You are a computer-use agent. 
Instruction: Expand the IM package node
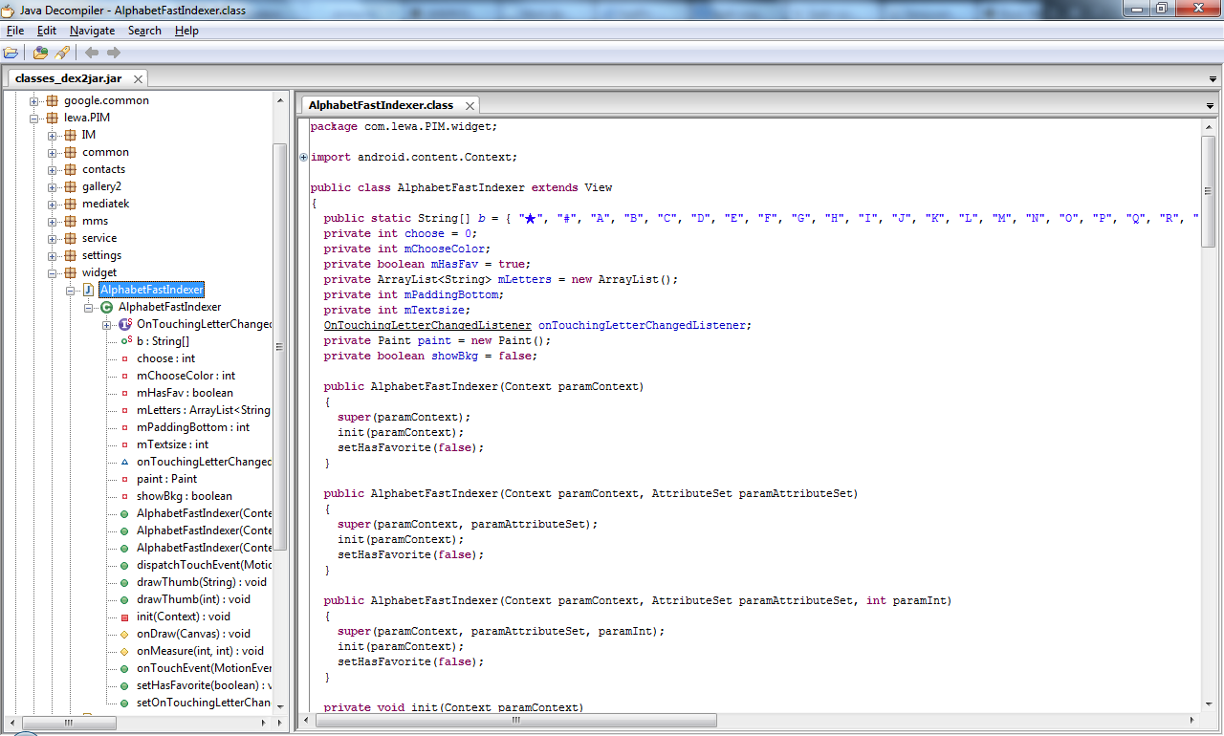(x=53, y=135)
